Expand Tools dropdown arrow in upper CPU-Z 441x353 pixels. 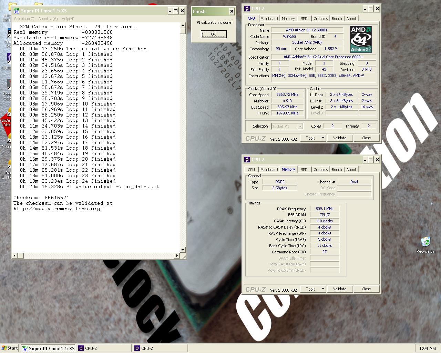point(323,138)
